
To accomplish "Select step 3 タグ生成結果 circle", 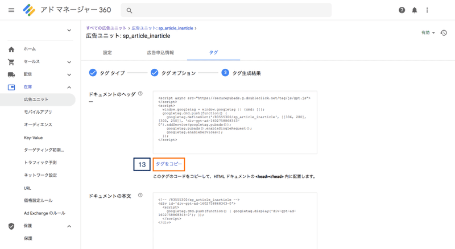I will tap(225, 73).
